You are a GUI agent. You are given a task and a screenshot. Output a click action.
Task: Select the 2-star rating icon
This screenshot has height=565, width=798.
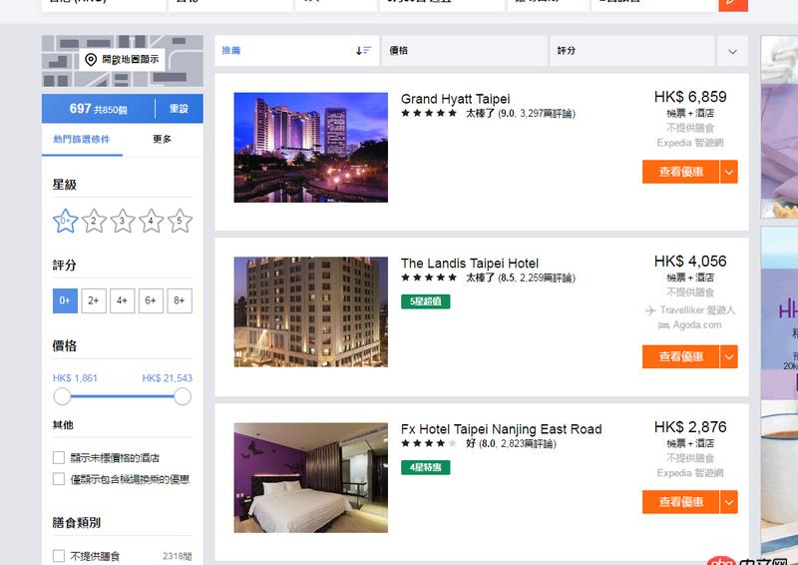pyautogui.click(x=94, y=222)
